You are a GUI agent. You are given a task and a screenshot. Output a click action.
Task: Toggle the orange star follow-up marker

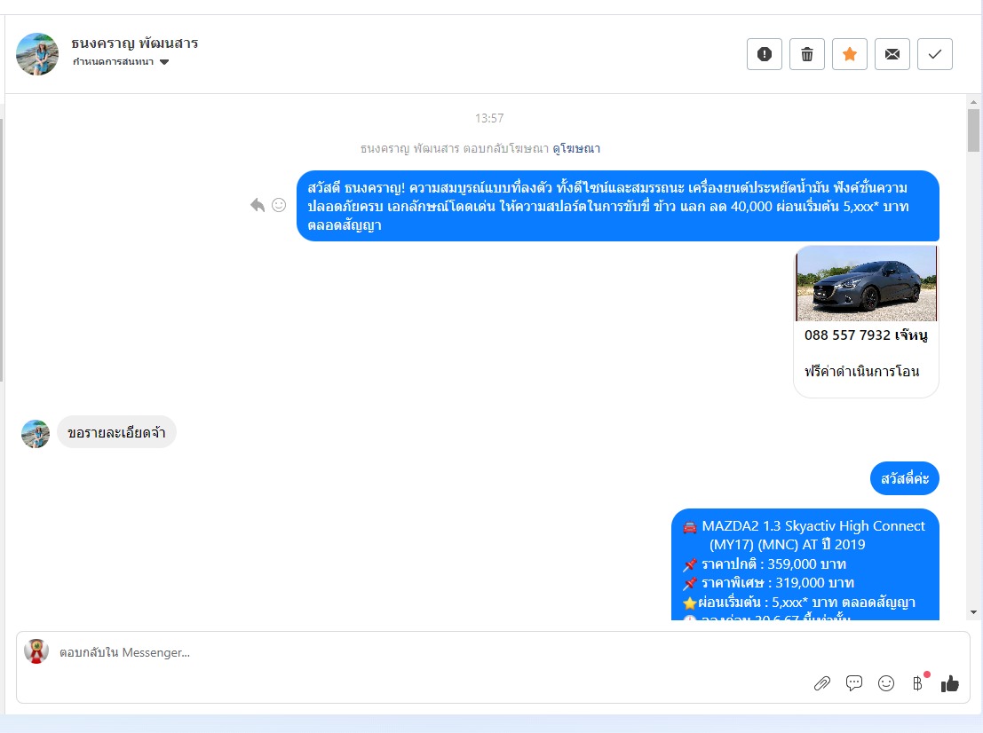click(x=850, y=54)
